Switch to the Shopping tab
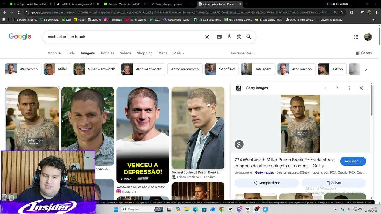Screen dimensions: 381x214 (145, 53)
